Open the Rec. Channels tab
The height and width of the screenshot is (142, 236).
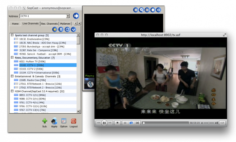(49, 24)
